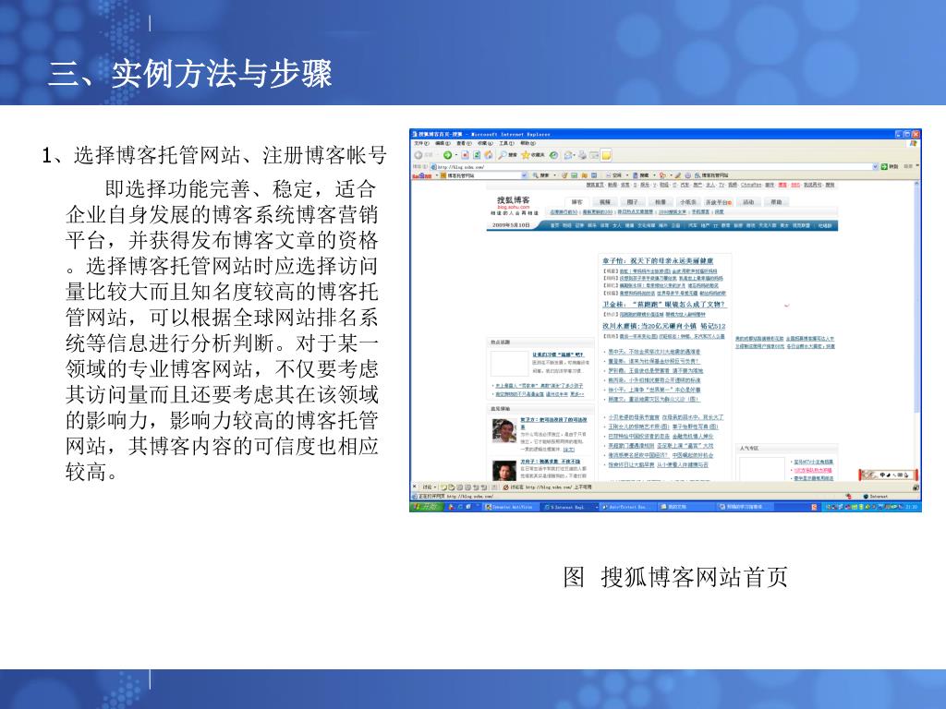Open headline 汶川水磨镇 当20亿元砸向小镇
The image size is (946, 709).
(x=663, y=326)
